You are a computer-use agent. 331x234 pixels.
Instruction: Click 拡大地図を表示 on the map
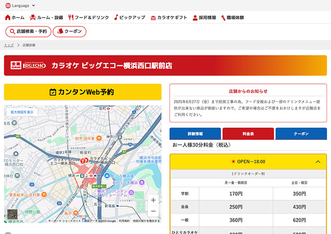point(22,112)
